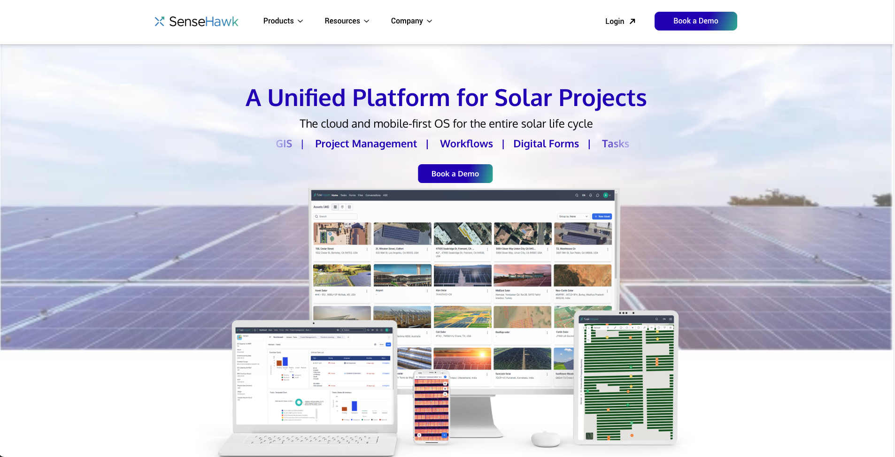Expand the Resources dropdown menu
The image size is (895, 457).
[347, 21]
